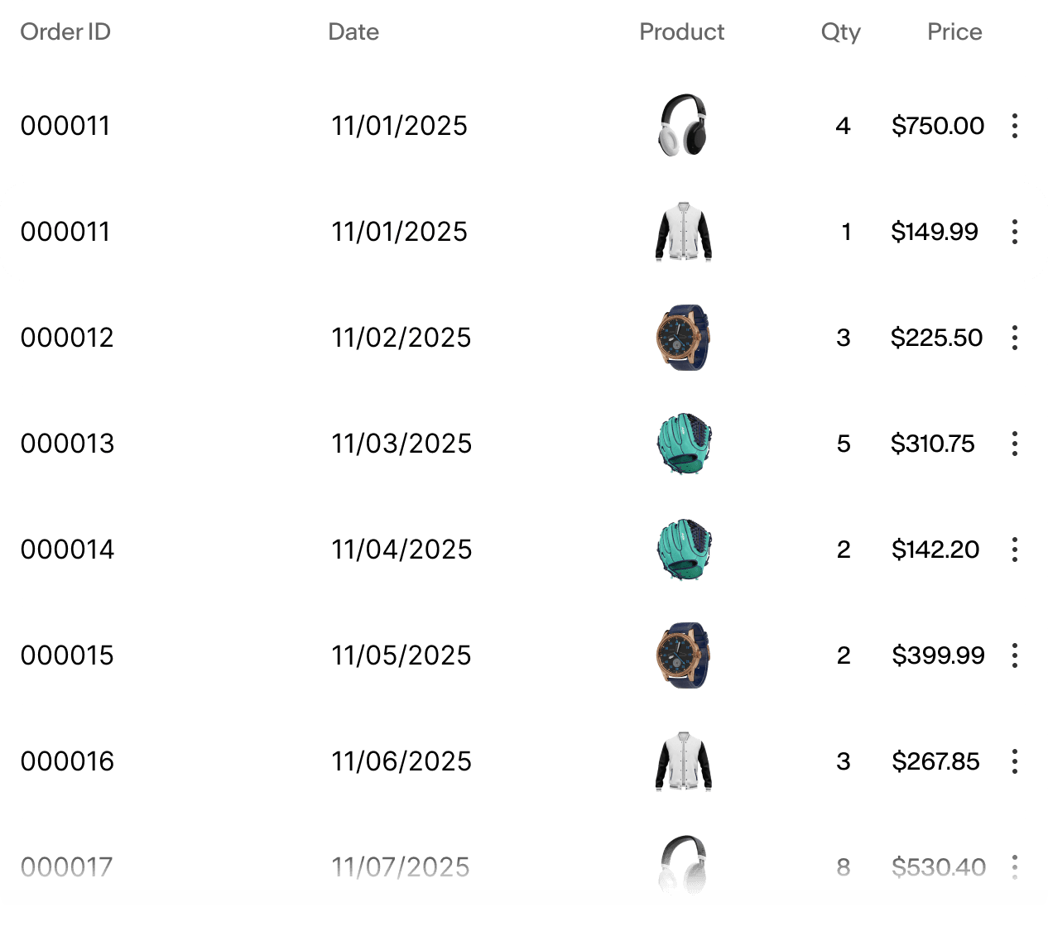Select the order ID 000014 text
This screenshot has height=936, width=1048.
coord(67,550)
